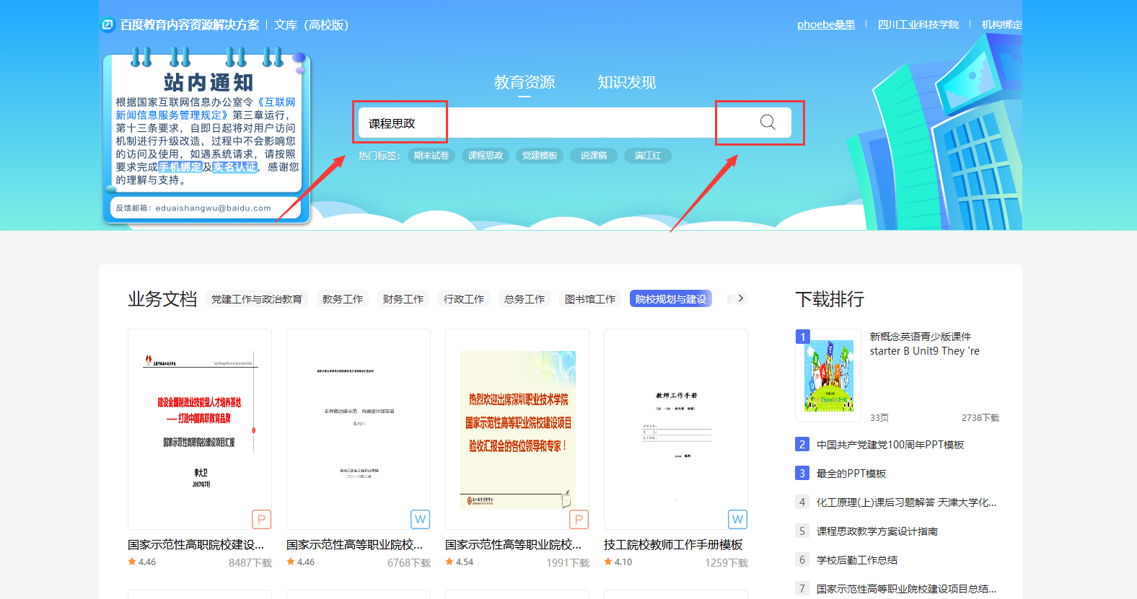
Task: Open 中国共产党建党100周年PPT模板 ranking item
Action: 890,445
